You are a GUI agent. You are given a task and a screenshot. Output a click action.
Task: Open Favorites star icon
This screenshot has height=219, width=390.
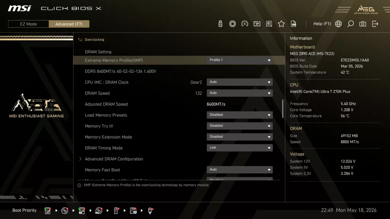point(281,24)
